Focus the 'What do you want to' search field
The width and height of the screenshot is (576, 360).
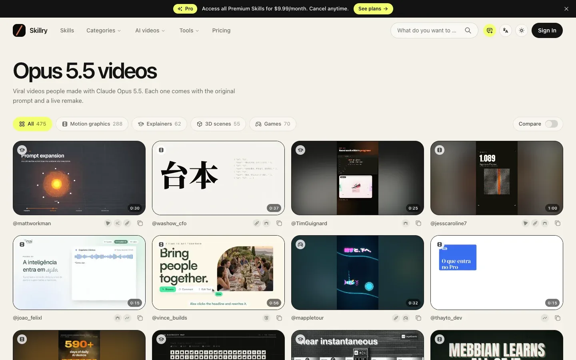427,30
